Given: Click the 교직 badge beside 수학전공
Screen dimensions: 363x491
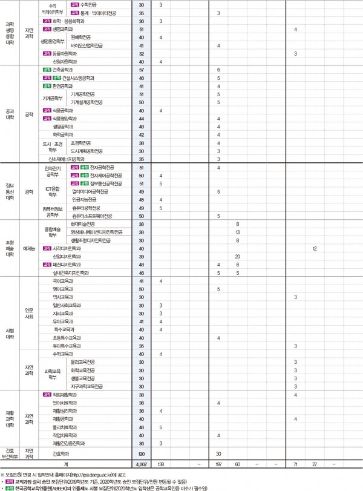Looking at the screenshot, I should (75, 4).
